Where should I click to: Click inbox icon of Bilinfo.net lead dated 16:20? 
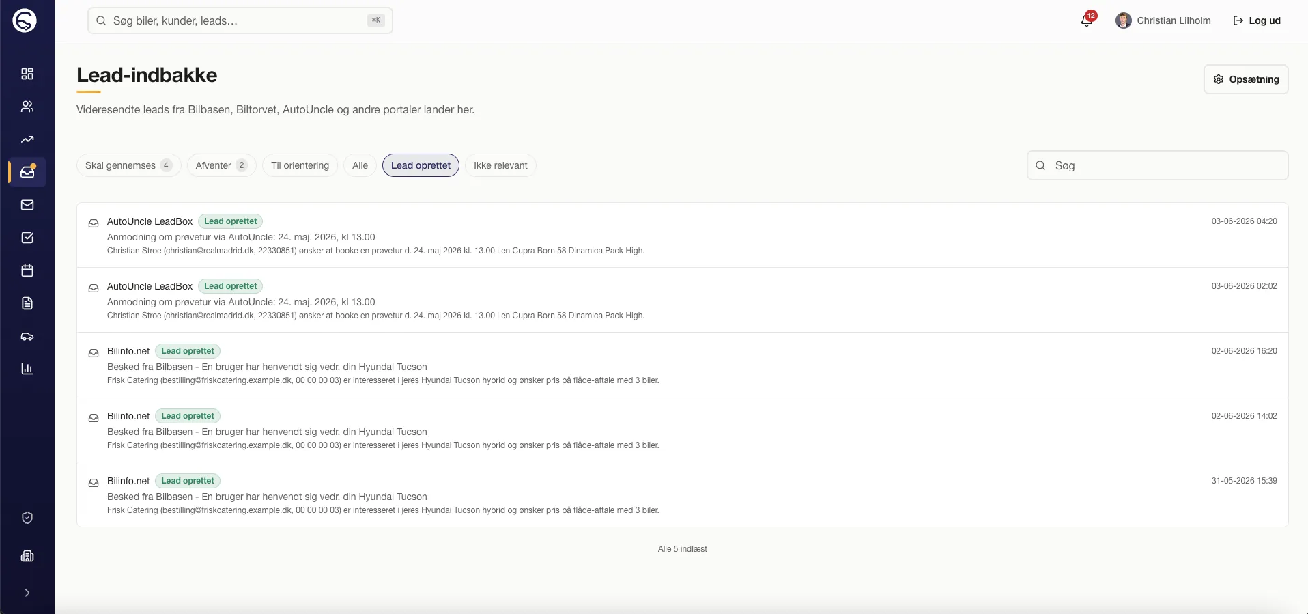(94, 353)
